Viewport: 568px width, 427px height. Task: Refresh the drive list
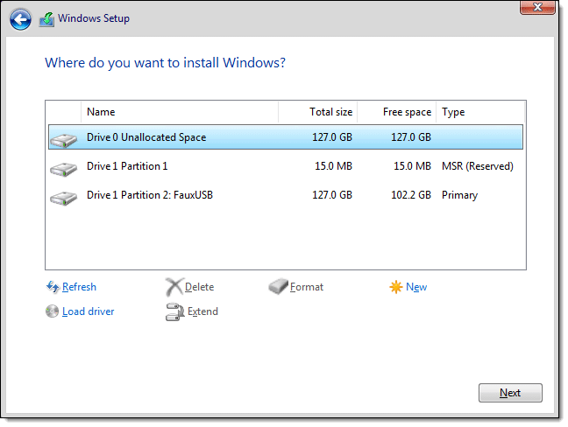79,287
